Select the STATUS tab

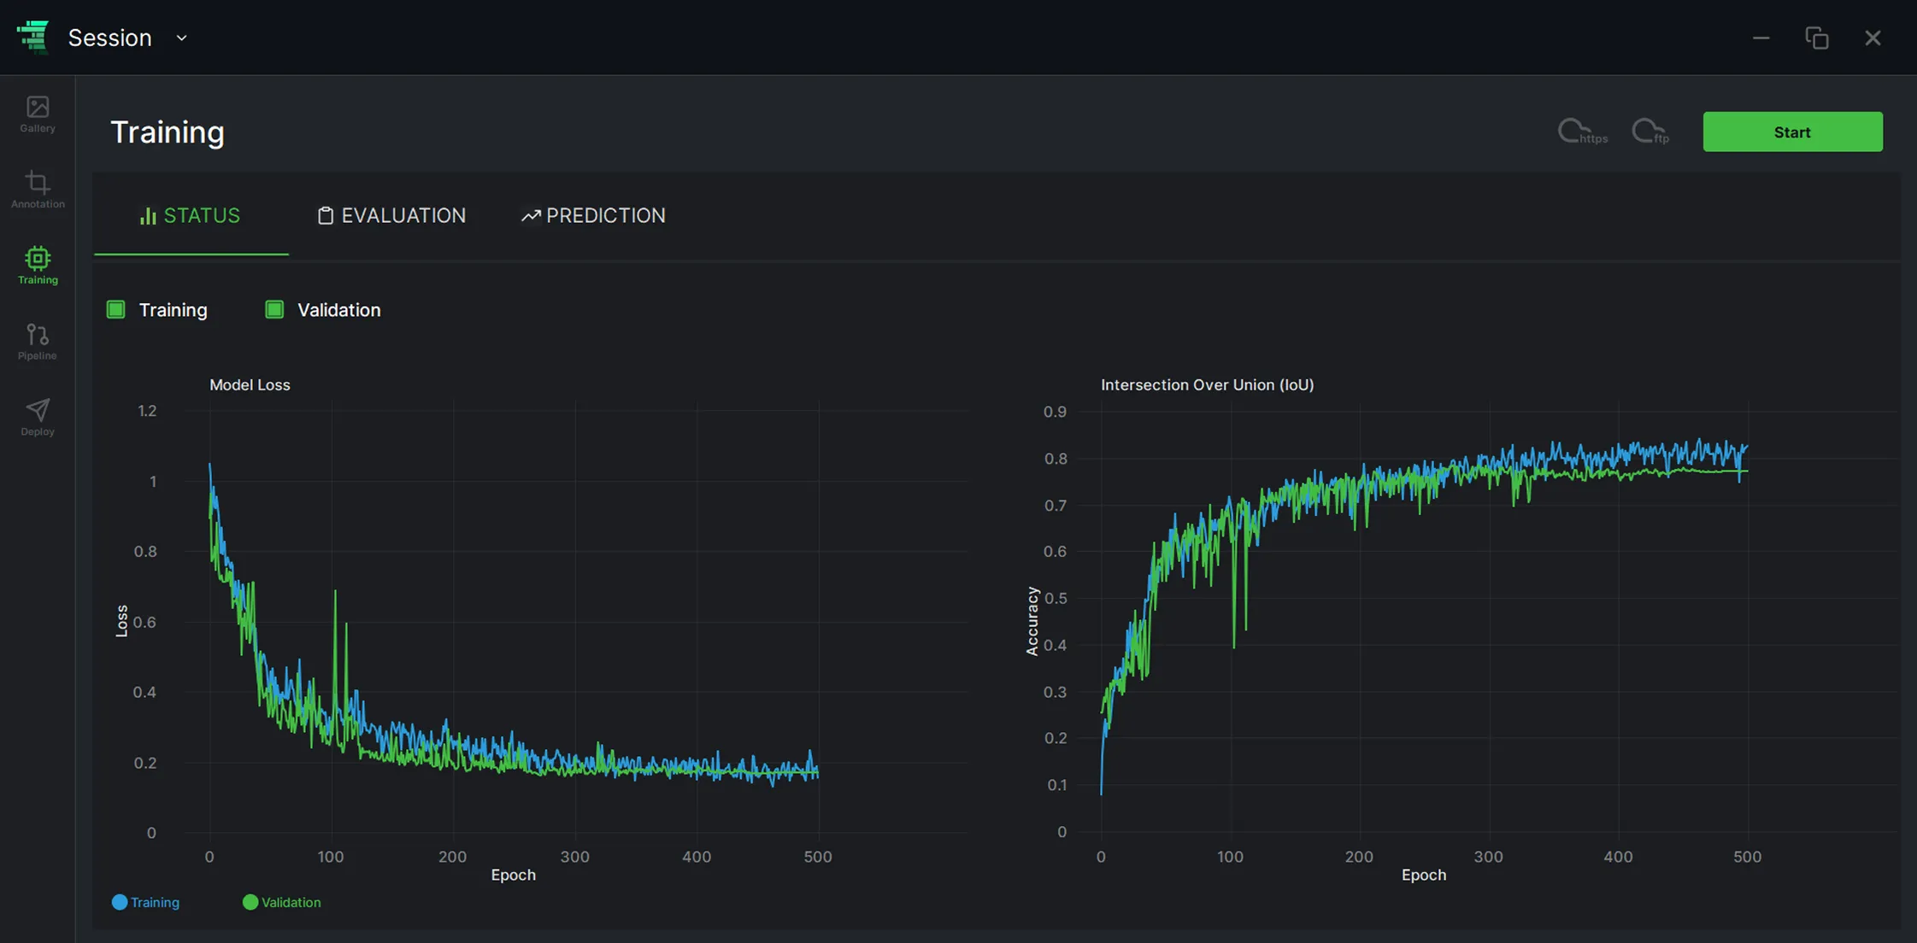click(x=191, y=215)
